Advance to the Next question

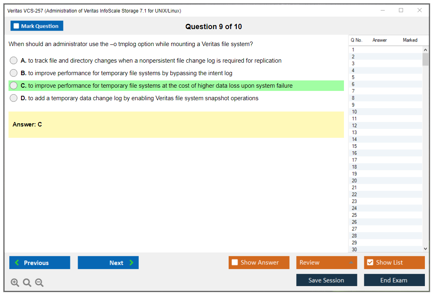tap(108, 263)
